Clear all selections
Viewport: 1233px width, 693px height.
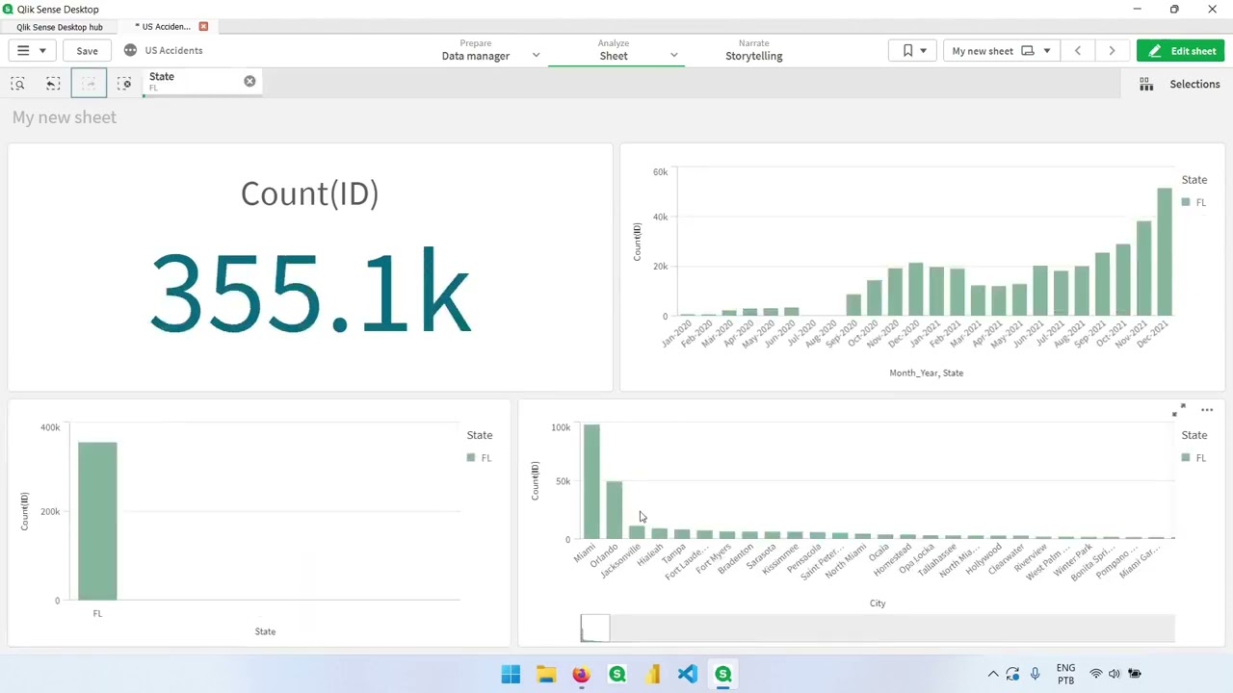pos(124,84)
